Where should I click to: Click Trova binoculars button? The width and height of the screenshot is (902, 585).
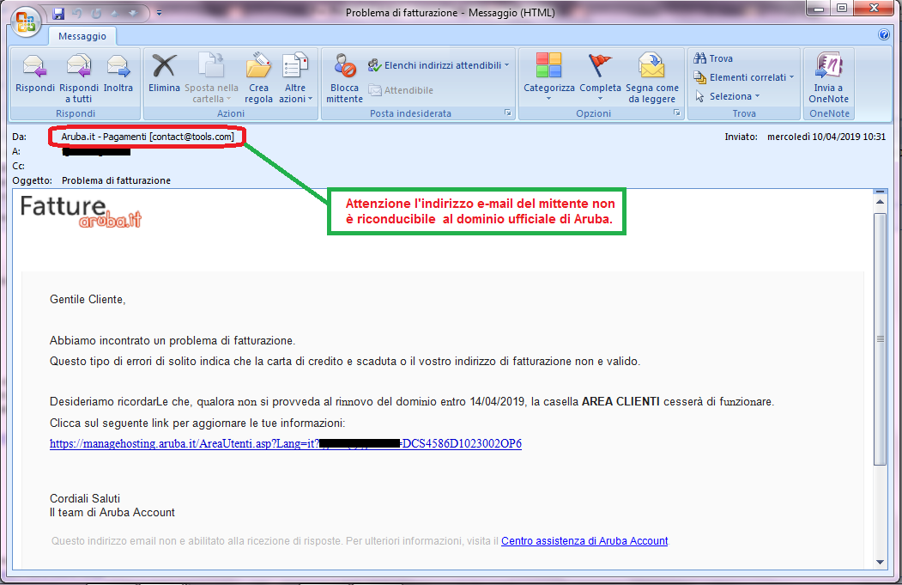pos(713,58)
